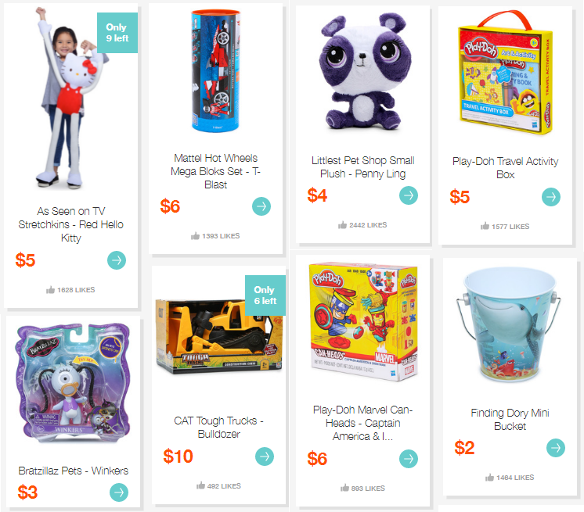Click thumbs-up on Finding Dory bucket showing 1484 likes

(x=489, y=478)
